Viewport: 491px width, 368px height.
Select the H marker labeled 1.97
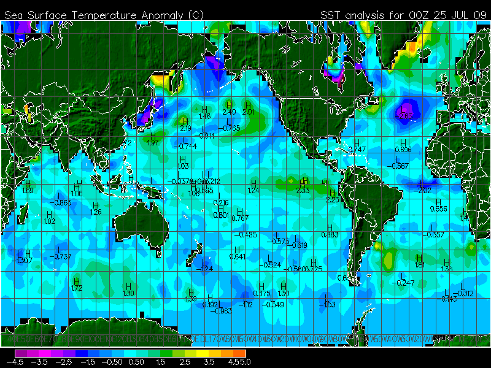153,135
